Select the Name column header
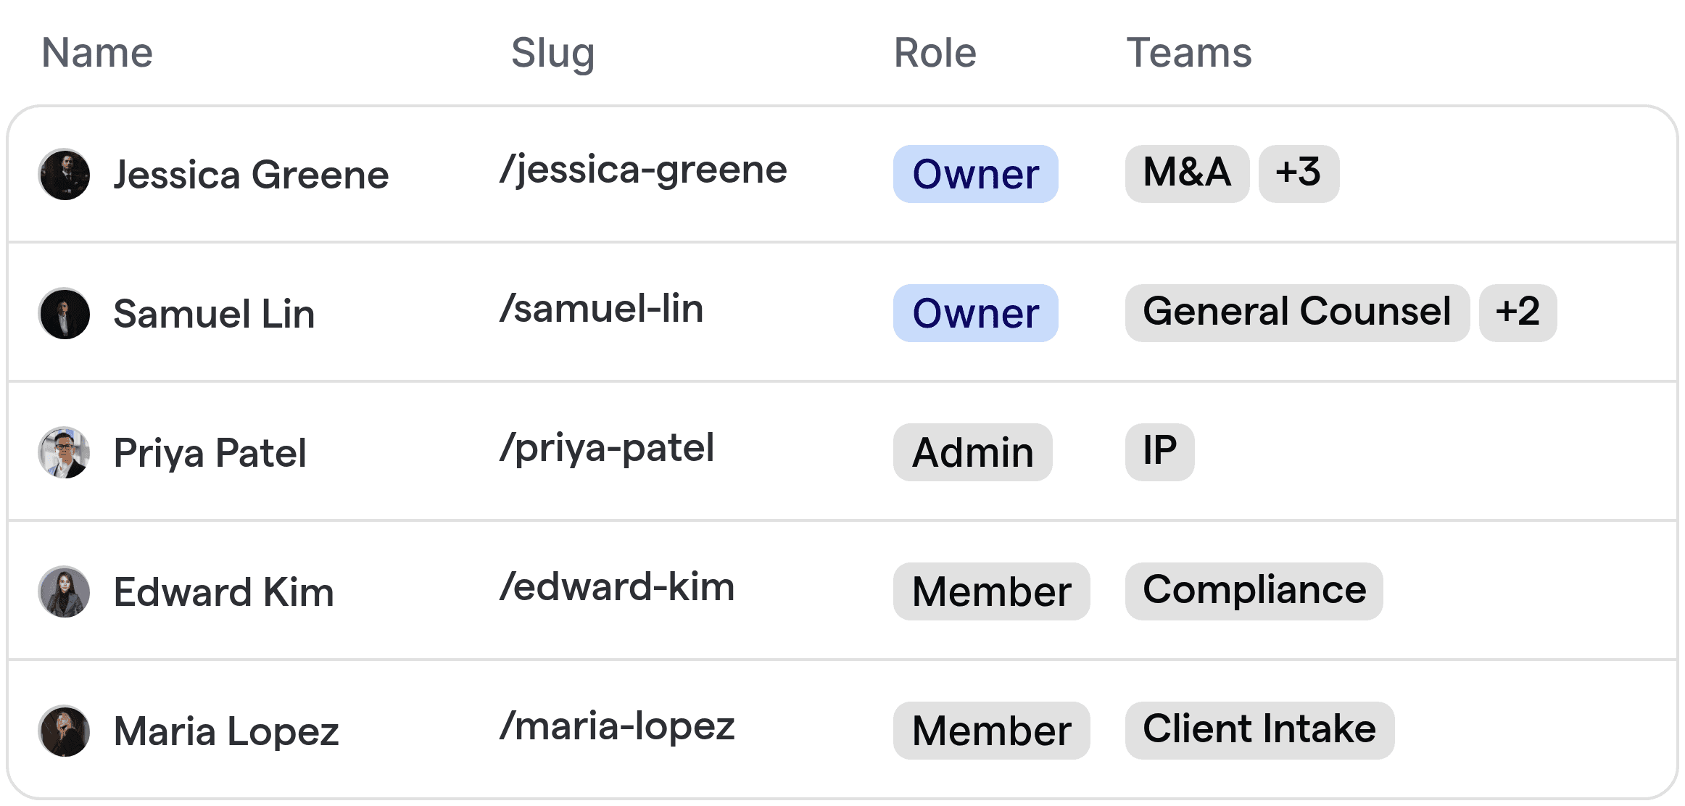The height and width of the screenshot is (806, 1685). (x=97, y=52)
